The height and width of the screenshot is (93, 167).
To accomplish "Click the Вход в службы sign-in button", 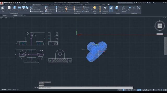I will click(141, 3).
